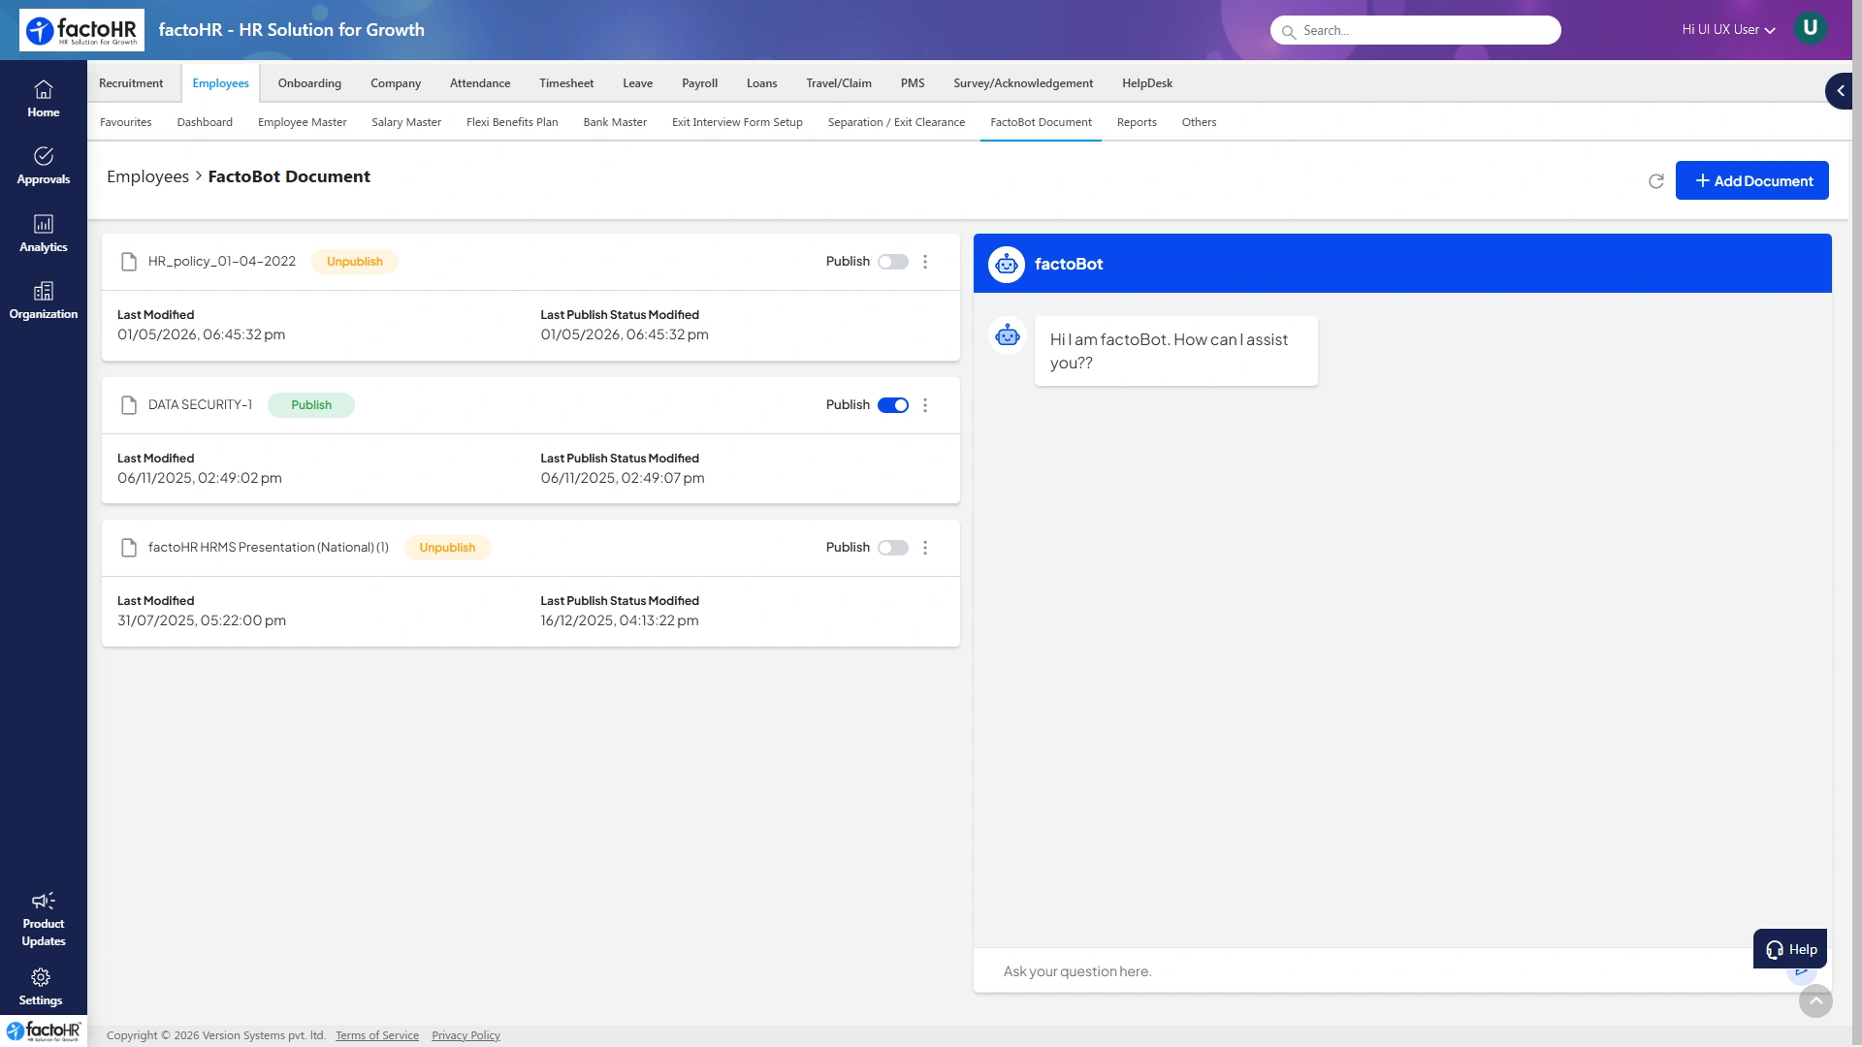Open the Company tab
This screenshot has height=1047, width=1862.
click(x=396, y=83)
